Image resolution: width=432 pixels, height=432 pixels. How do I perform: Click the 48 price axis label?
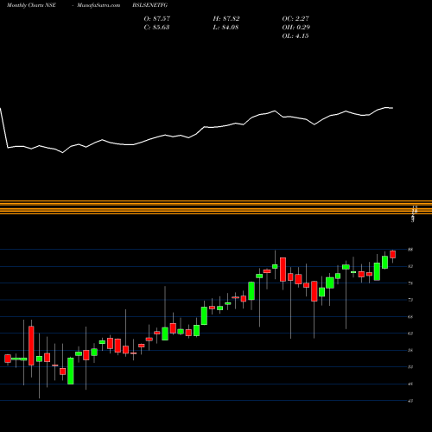click(x=410, y=384)
